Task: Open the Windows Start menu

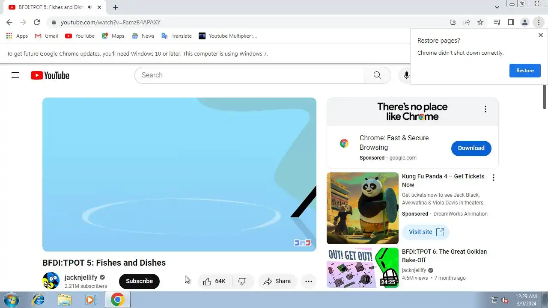Action: pos(11,300)
